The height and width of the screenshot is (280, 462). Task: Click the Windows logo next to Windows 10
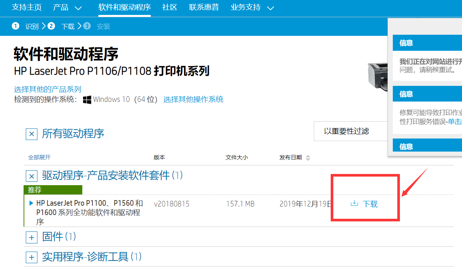[87, 100]
